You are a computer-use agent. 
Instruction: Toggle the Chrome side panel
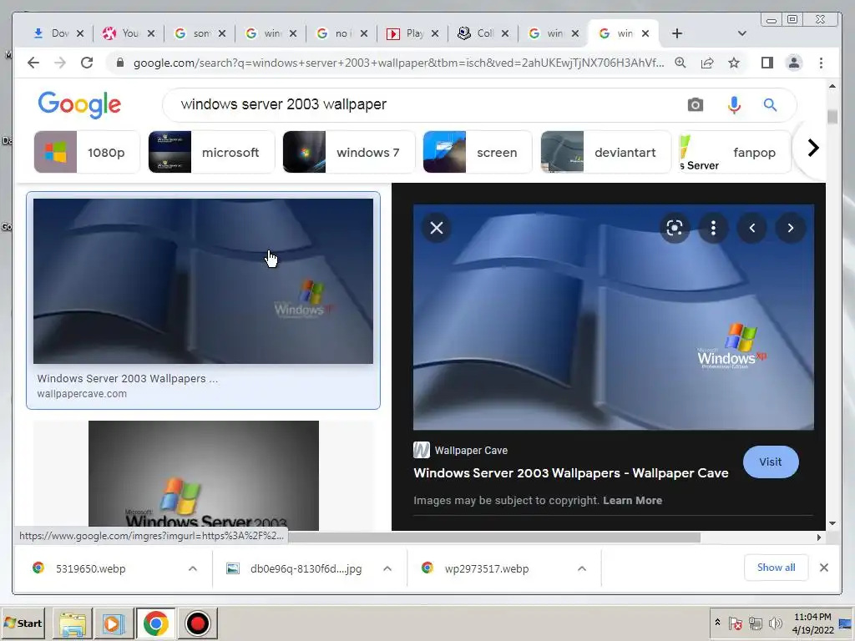tap(767, 63)
